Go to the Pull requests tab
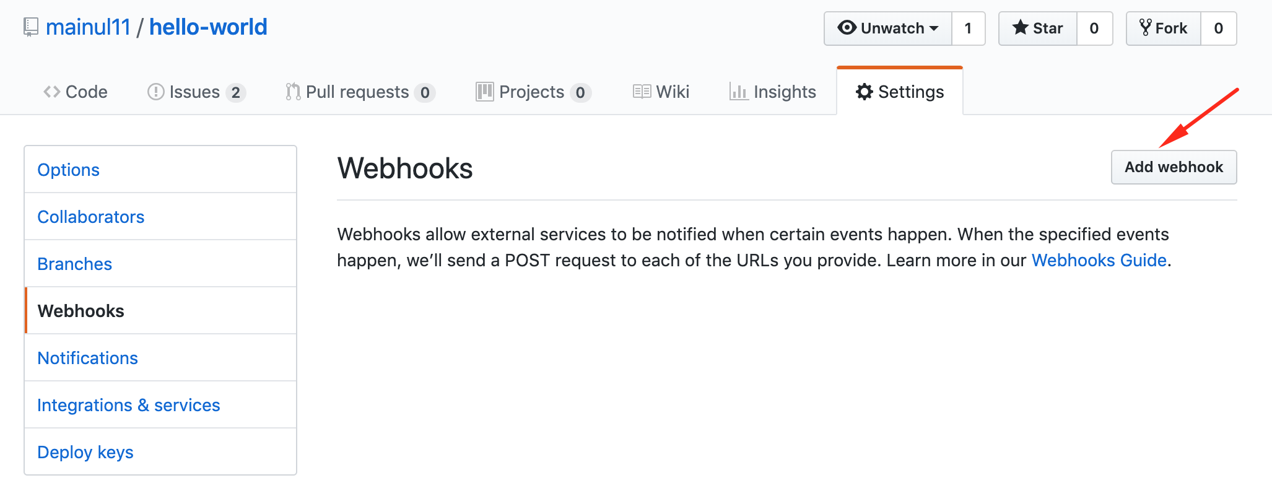Image resolution: width=1272 pixels, height=483 pixels. pyautogui.click(x=360, y=92)
